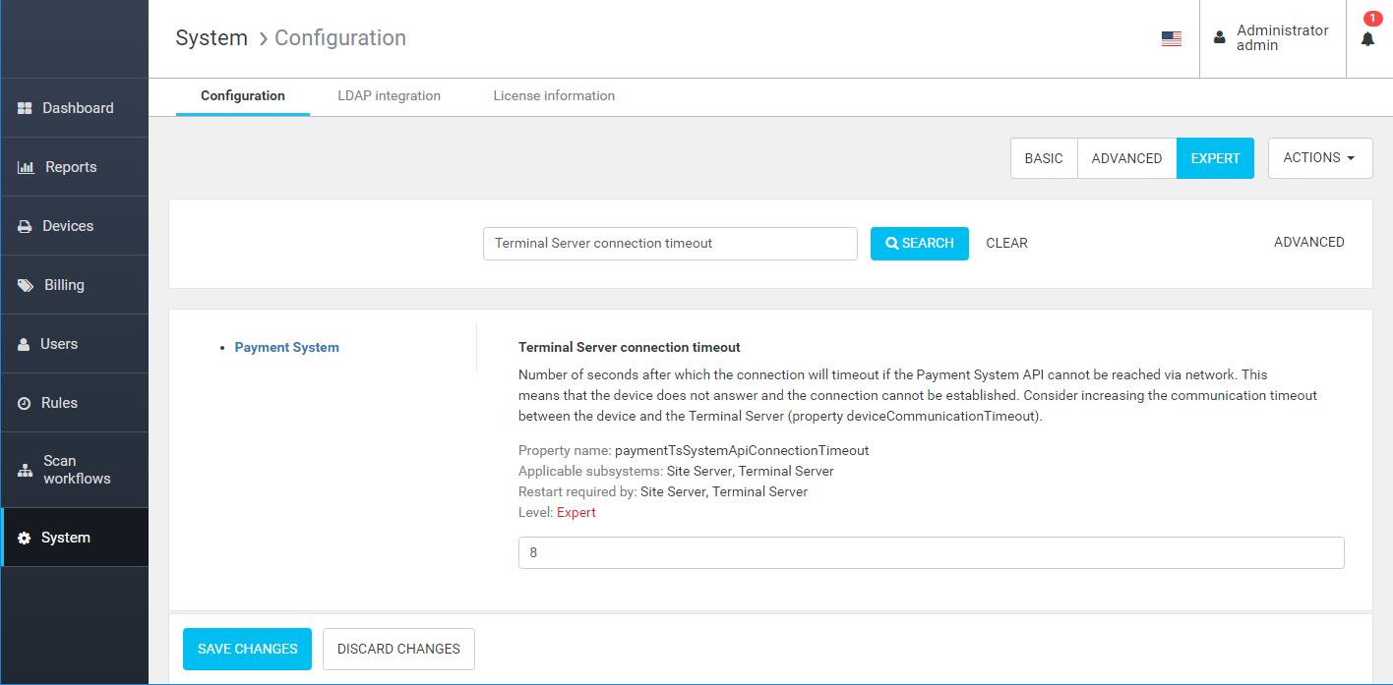Click the Scan workflows sitemap icon
The height and width of the screenshot is (685, 1393).
[26, 470]
